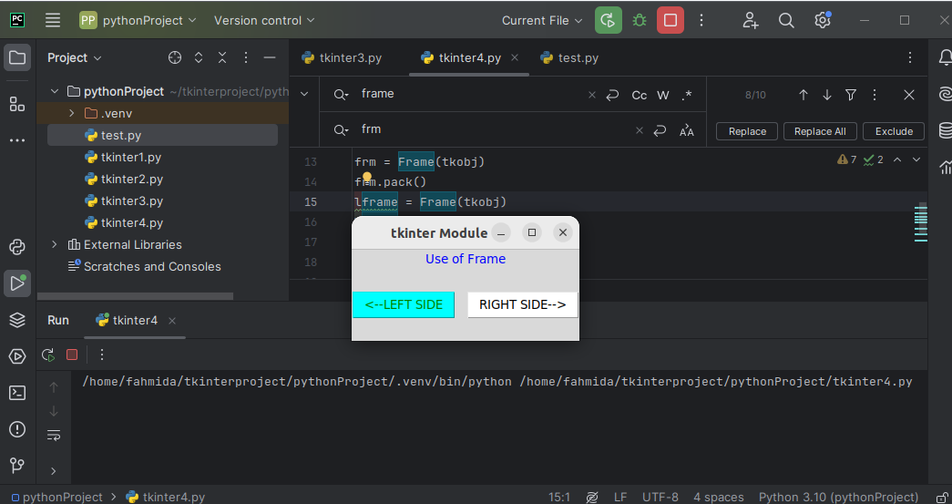Click the editor error stripe markers
Screen dimensions: 952x504
[921, 223]
